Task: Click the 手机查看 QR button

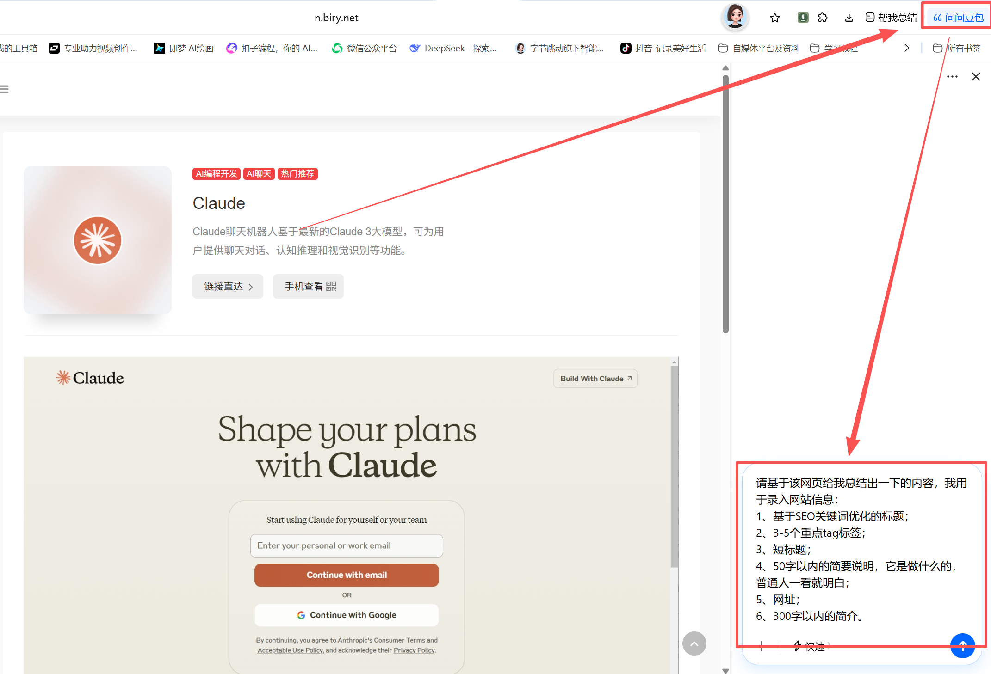Action: coord(308,287)
